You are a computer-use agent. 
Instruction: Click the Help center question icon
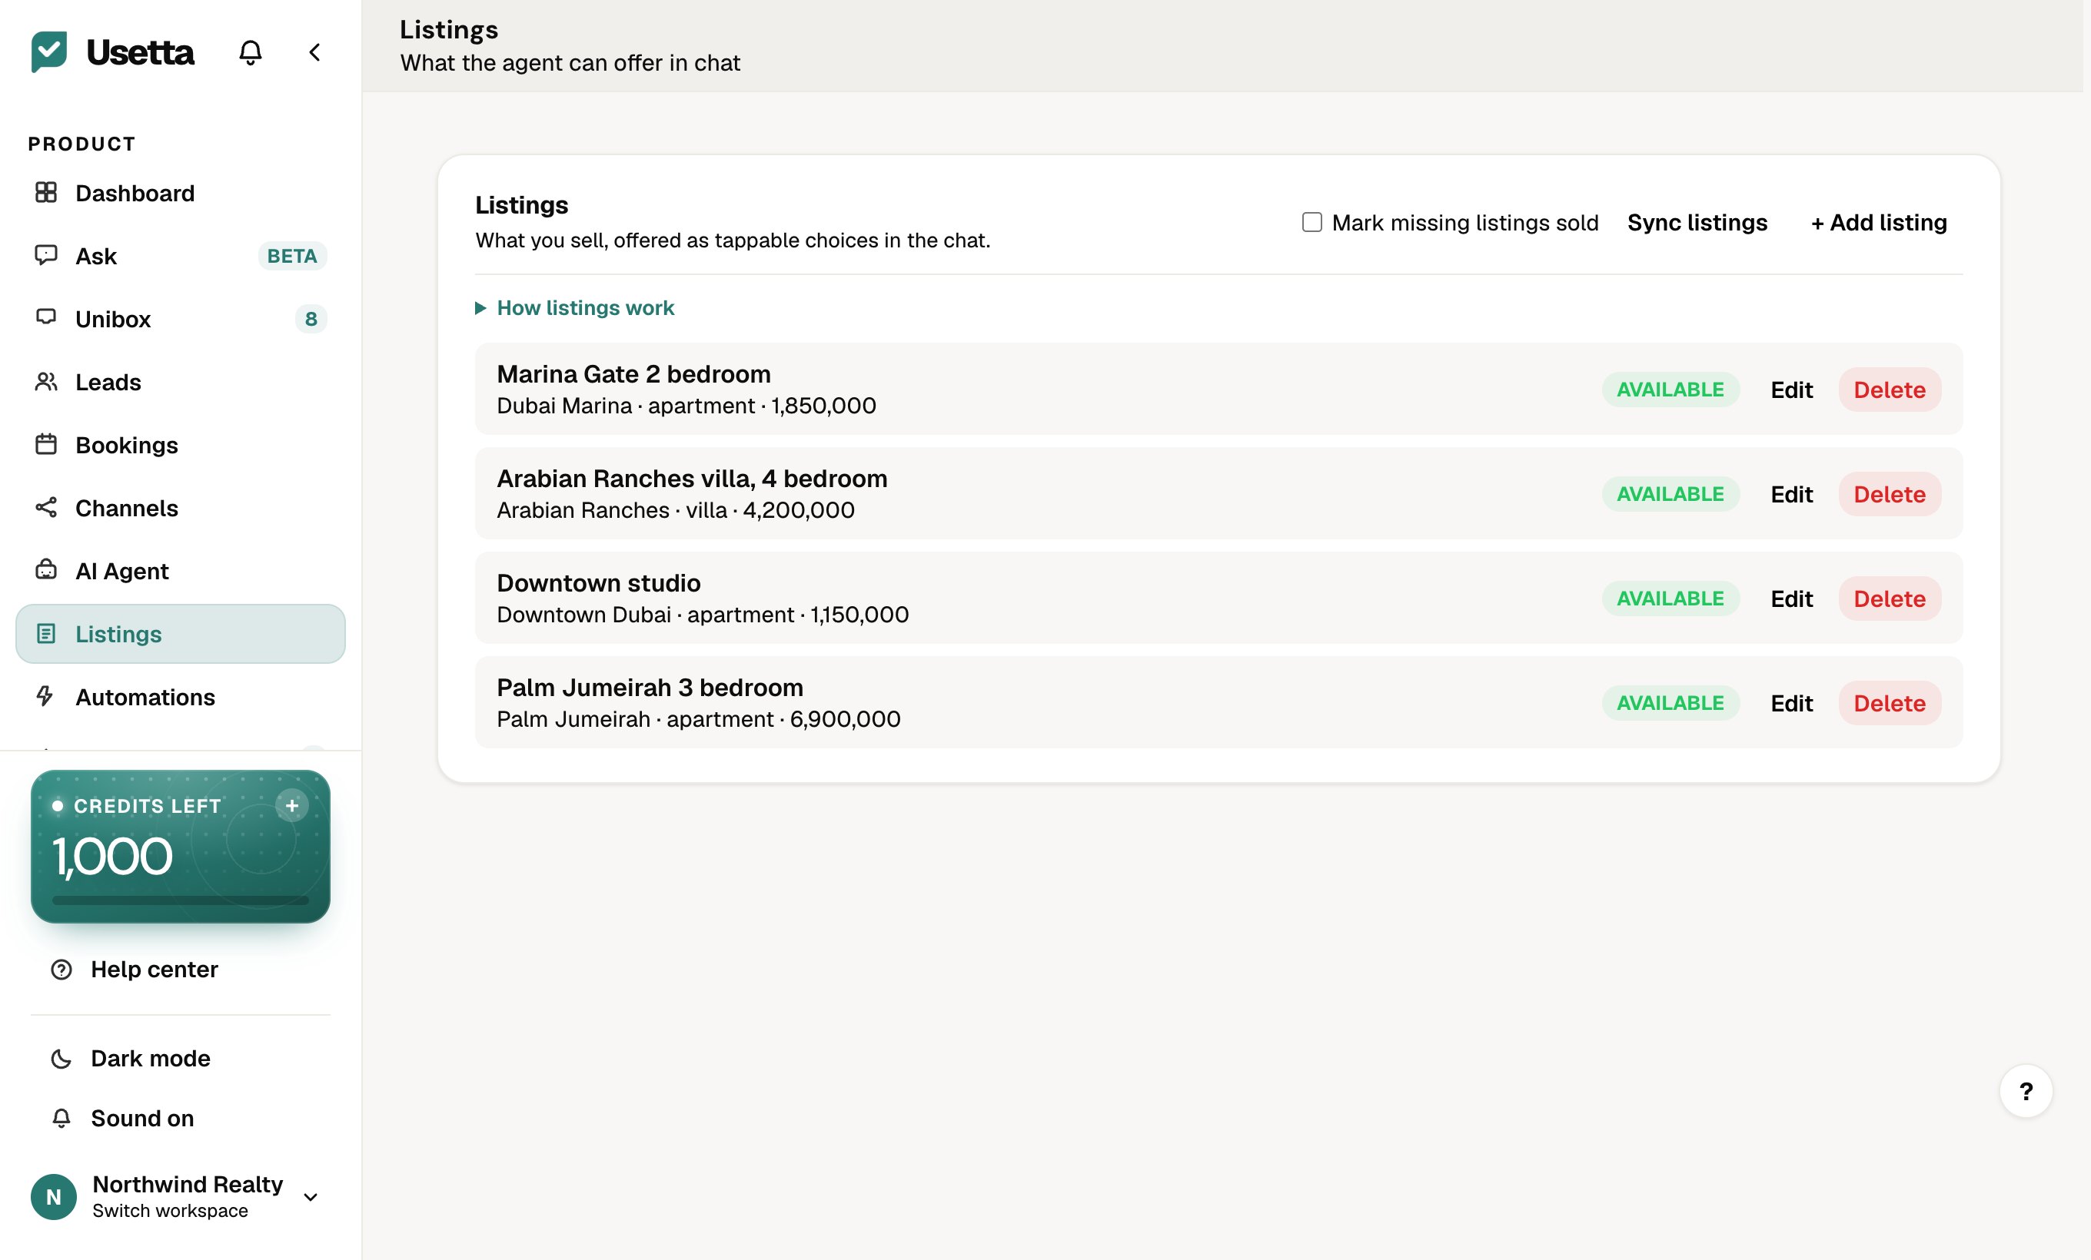click(x=61, y=969)
